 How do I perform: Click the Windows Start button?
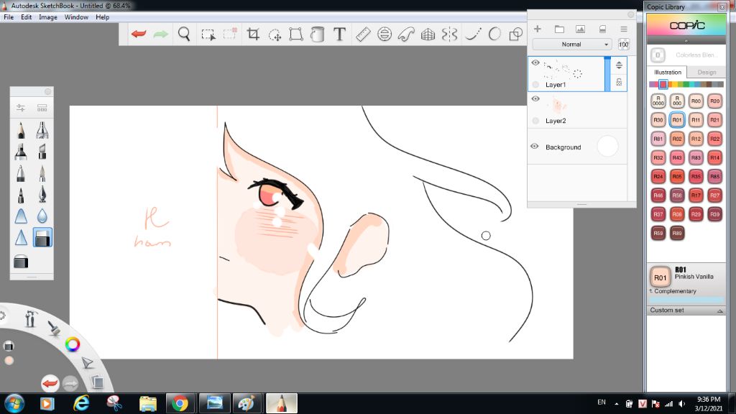point(14,403)
